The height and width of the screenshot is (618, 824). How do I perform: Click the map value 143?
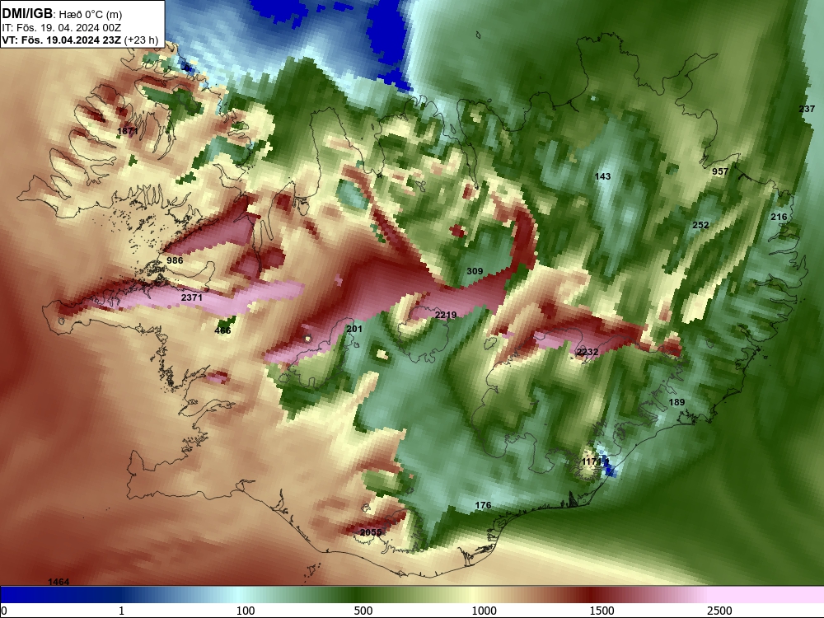[x=602, y=176]
